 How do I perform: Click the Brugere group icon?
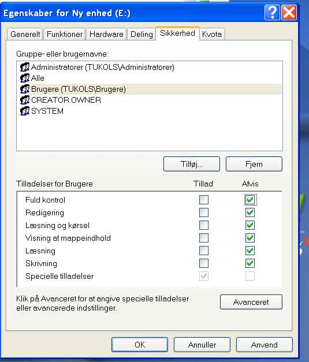click(x=25, y=89)
